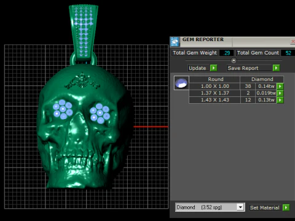295x221 pixels.
Task: Click the green arrow for the 0.13tw row
Action: tap(280, 100)
